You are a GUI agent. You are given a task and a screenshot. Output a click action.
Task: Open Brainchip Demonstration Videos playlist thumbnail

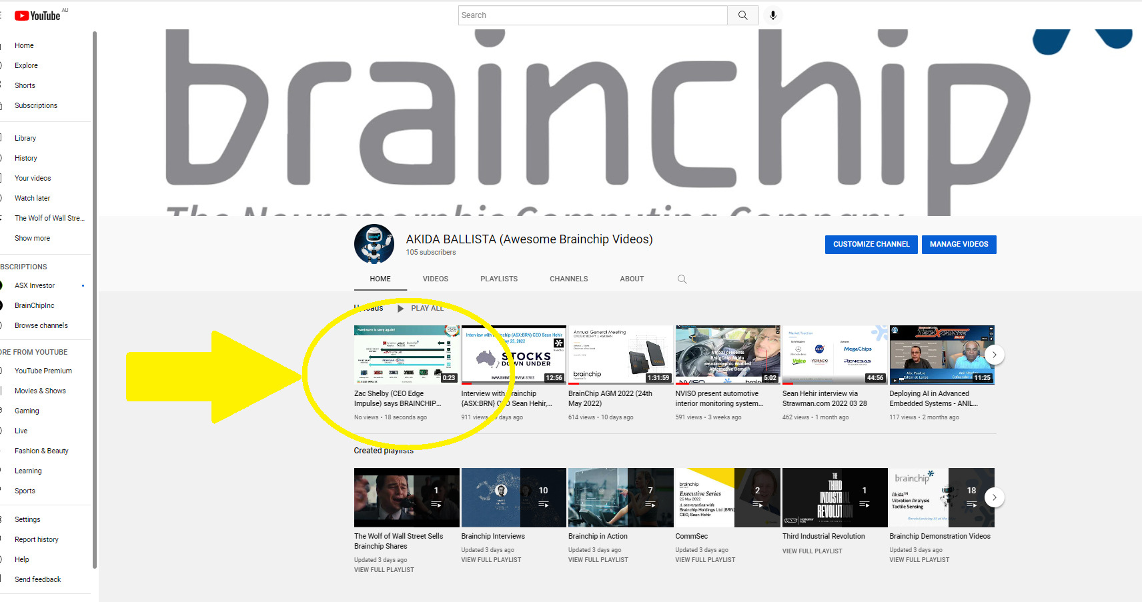pyautogui.click(x=942, y=497)
